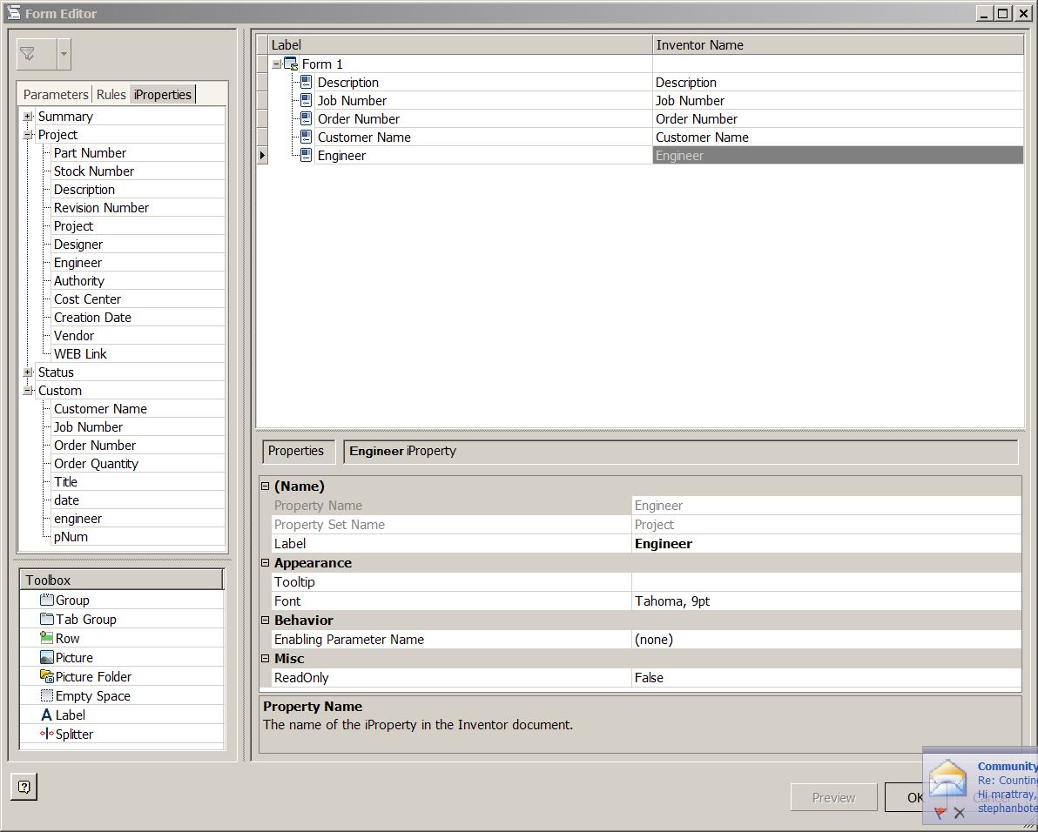Edit the Tooltip value field
This screenshot has width=1038, height=832.
click(x=826, y=582)
